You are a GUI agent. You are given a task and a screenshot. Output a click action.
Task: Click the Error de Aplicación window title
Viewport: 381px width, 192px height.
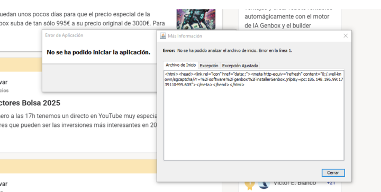tap(64, 35)
